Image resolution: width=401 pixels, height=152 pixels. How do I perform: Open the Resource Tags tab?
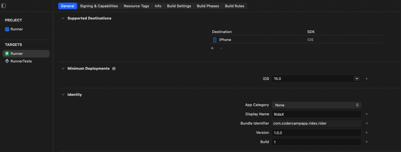[x=136, y=6]
